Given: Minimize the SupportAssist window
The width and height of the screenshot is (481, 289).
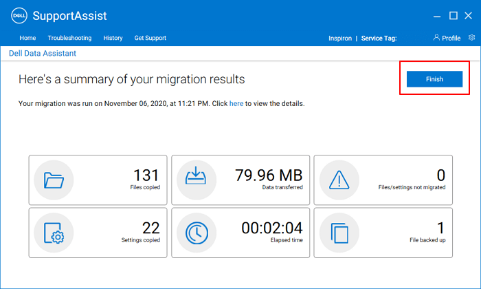Looking at the screenshot, I should tap(436, 16).
